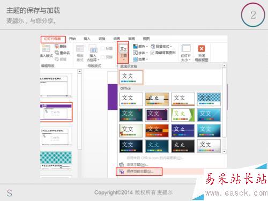
Task: Choose bright blue theme in second row
Action: (209, 115)
